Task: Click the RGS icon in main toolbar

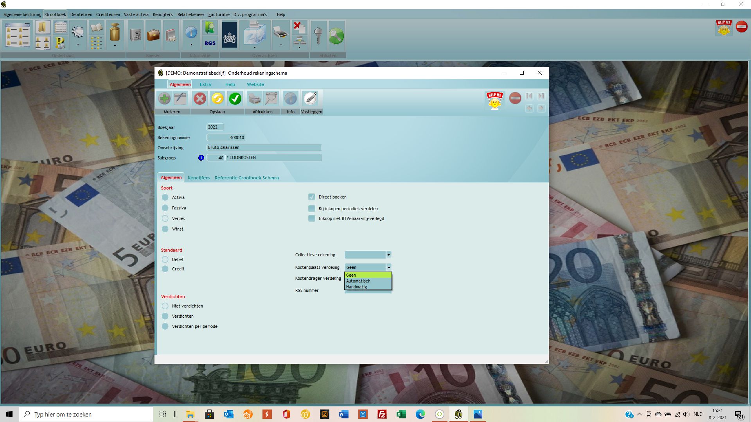Action: pyautogui.click(x=210, y=43)
